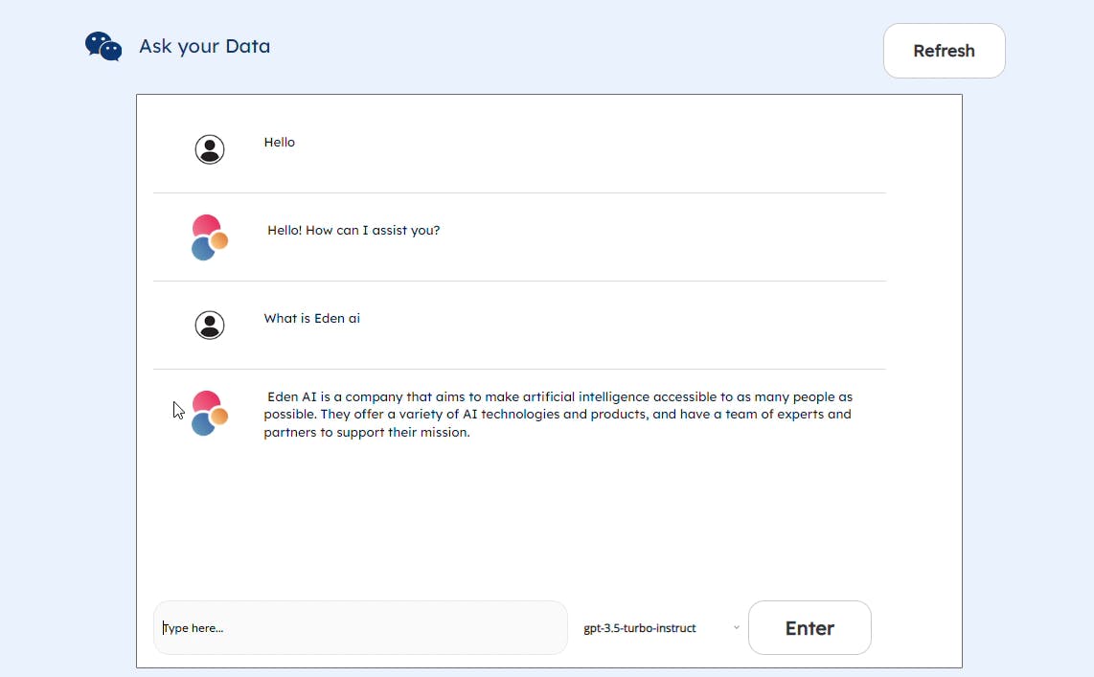
Task: Select the 'What is Eden ai' question text
Action: pos(311,318)
